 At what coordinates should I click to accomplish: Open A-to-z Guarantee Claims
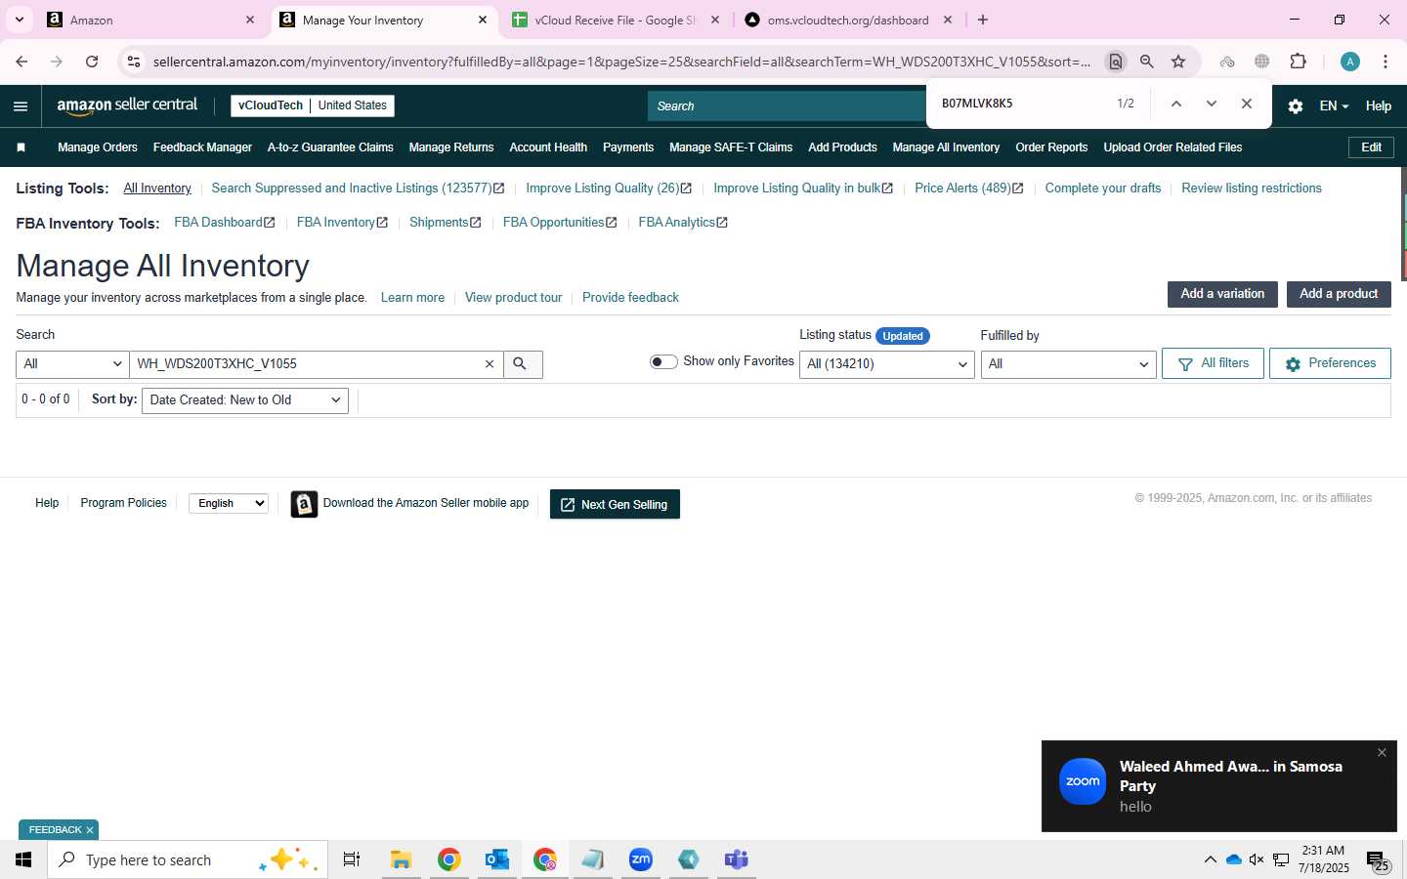point(330,147)
